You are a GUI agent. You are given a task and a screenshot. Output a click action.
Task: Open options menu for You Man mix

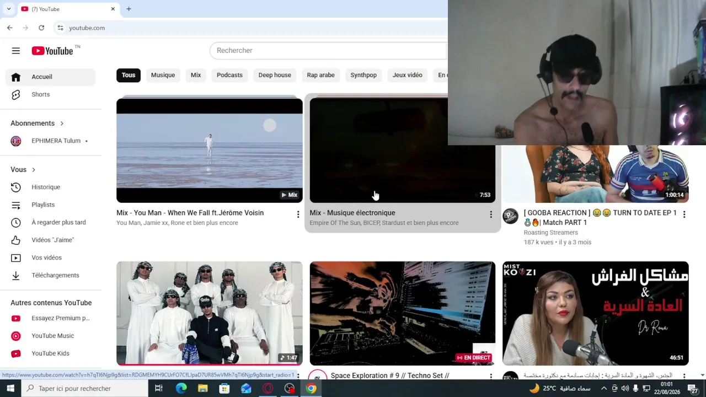tap(298, 214)
